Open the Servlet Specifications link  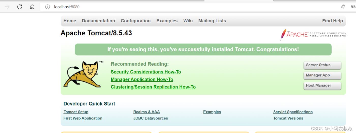point(293,112)
